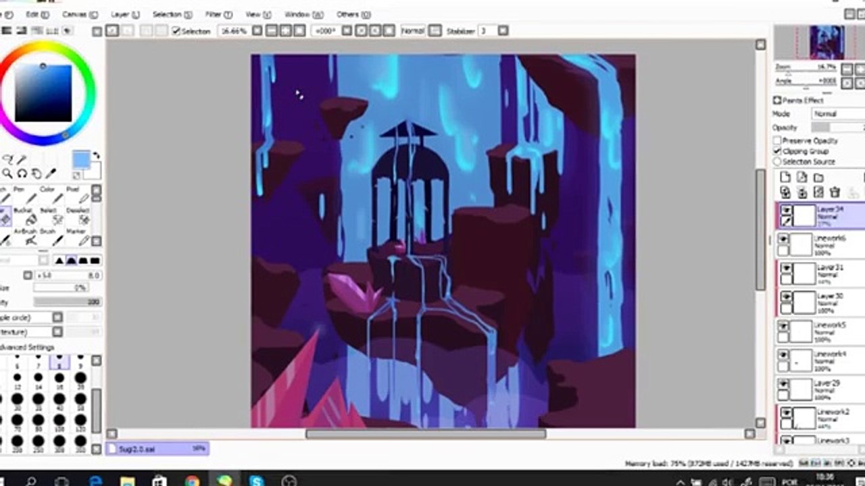Expand the brush shape circle dropdown

pyautogui.click(x=57, y=317)
